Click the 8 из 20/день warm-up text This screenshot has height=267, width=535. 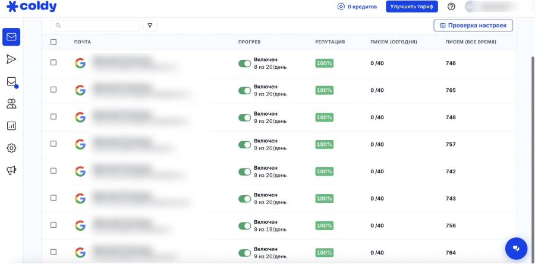270,67
